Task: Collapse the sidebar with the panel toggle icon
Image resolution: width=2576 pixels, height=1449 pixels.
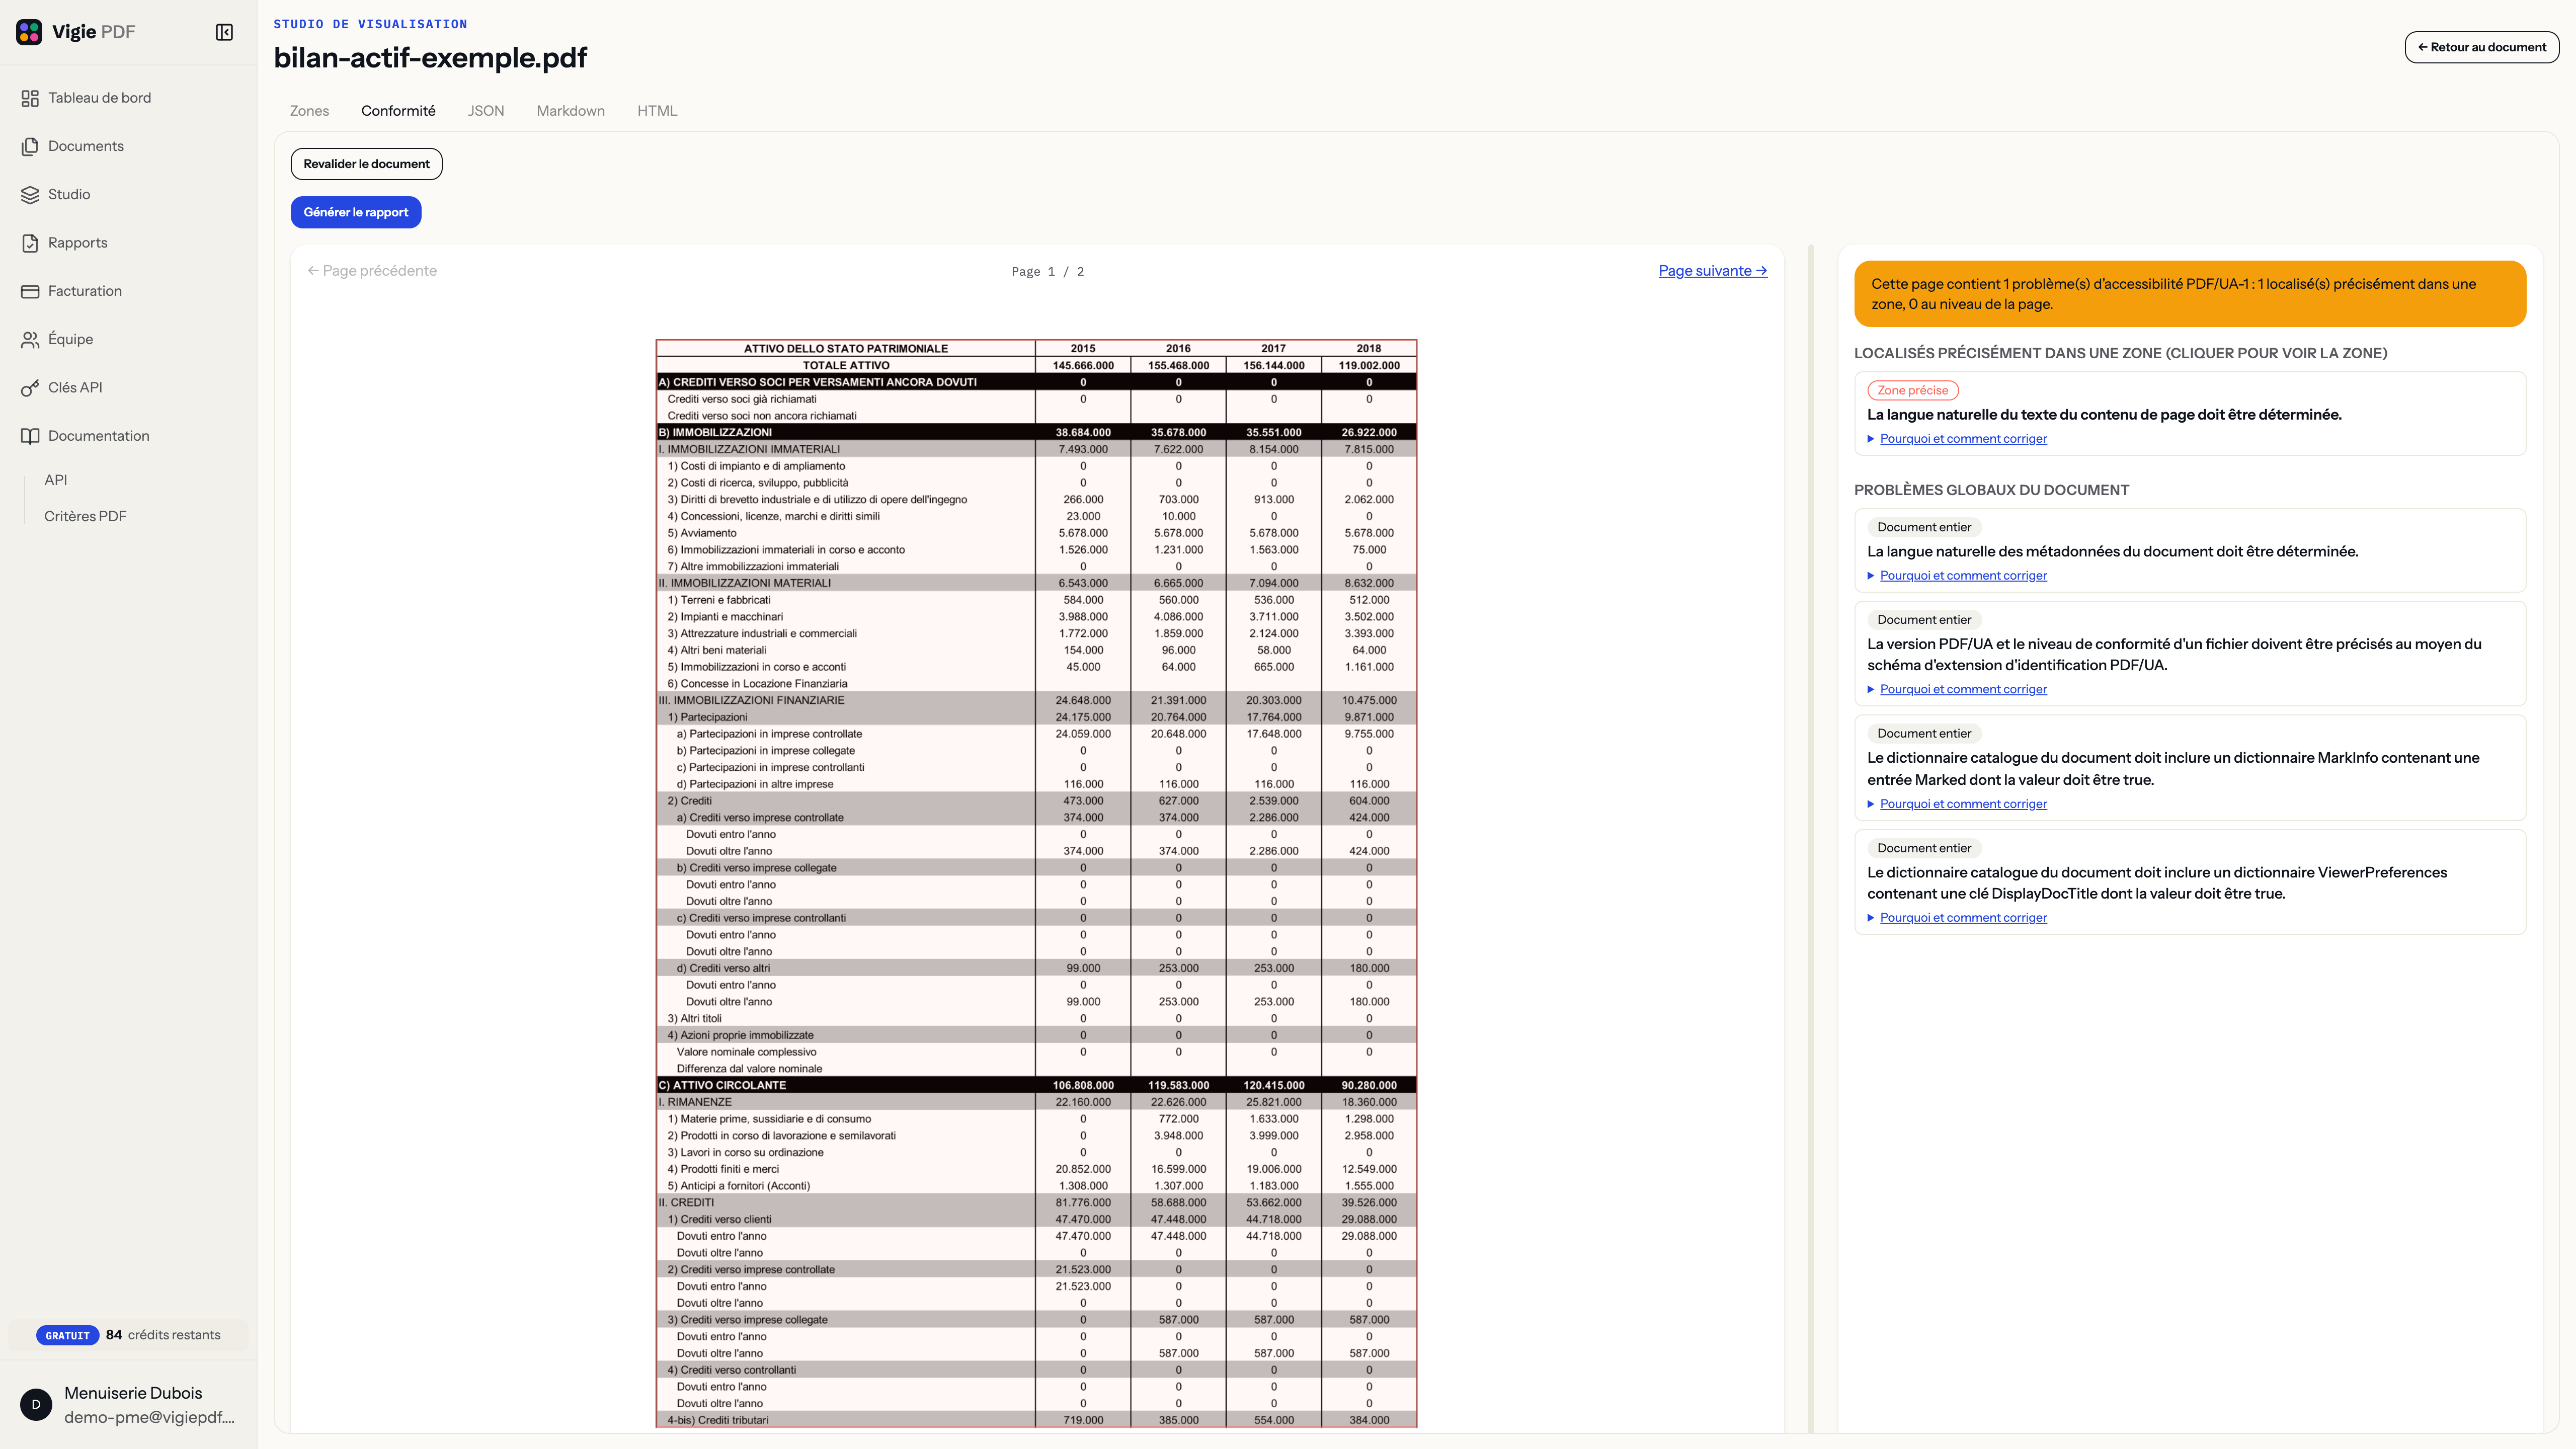Action: pyautogui.click(x=224, y=32)
